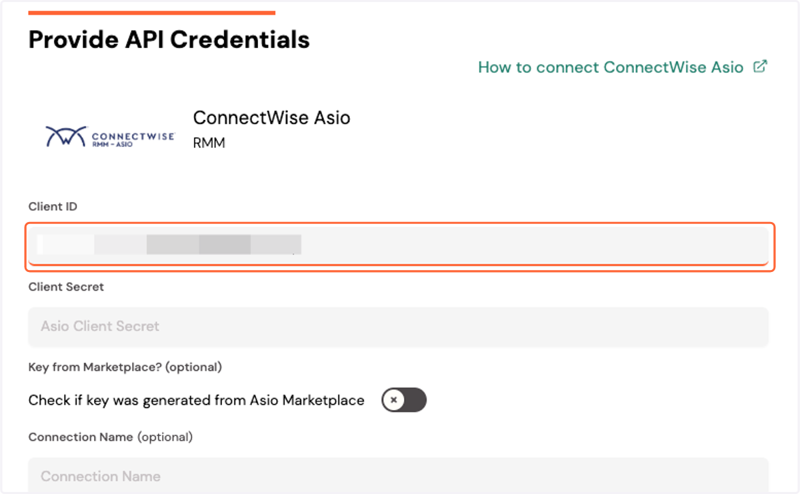800x494 pixels.
Task: Click the external link icon beside How to connect
Action: 760,67
